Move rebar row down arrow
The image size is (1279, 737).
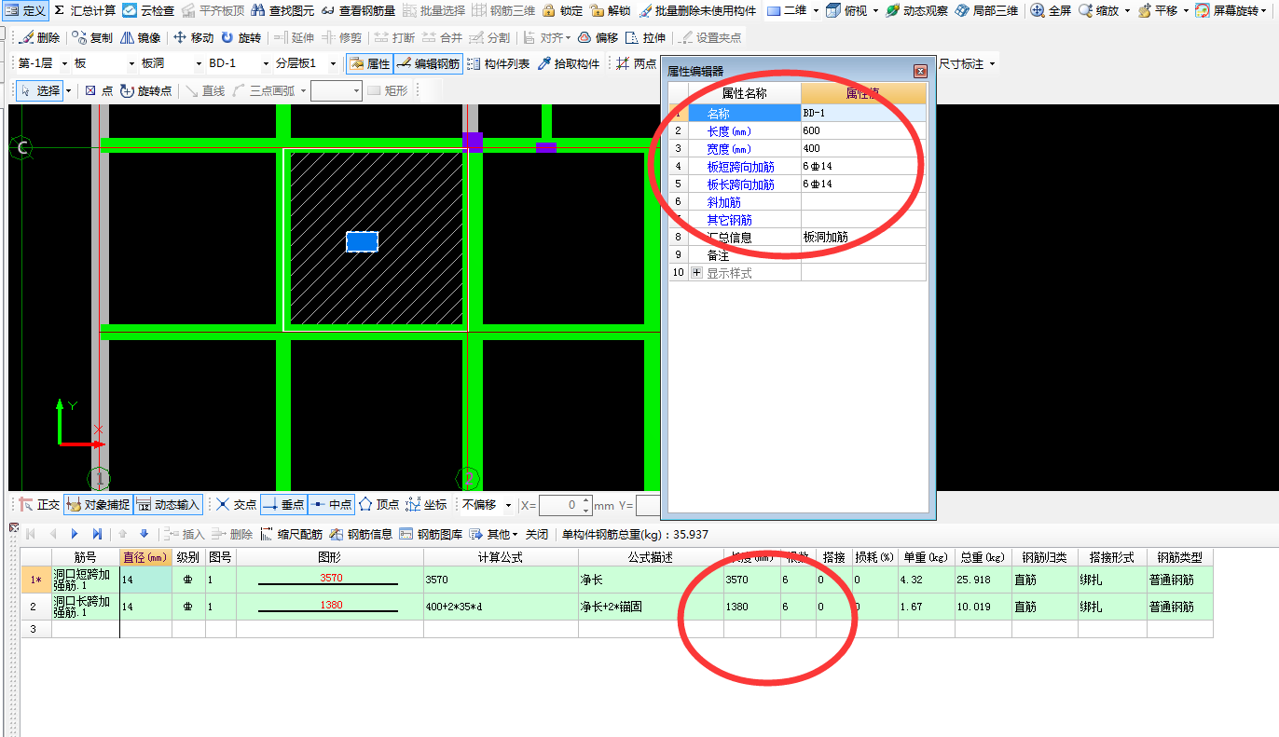coord(144,534)
